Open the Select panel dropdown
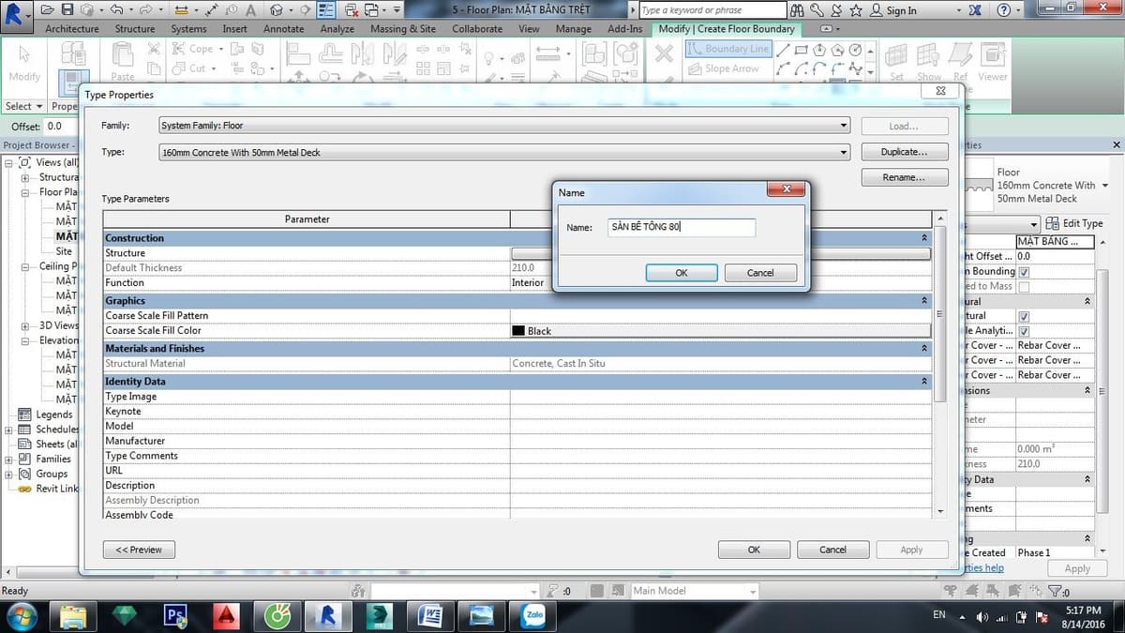 tap(24, 106)
